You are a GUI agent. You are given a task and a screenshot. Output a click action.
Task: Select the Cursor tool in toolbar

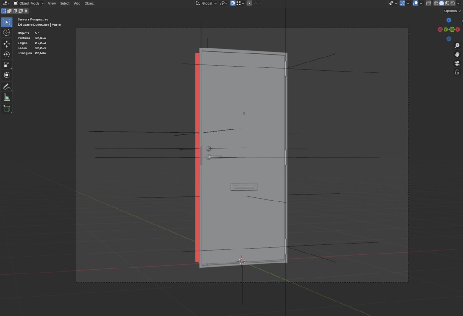6,33
